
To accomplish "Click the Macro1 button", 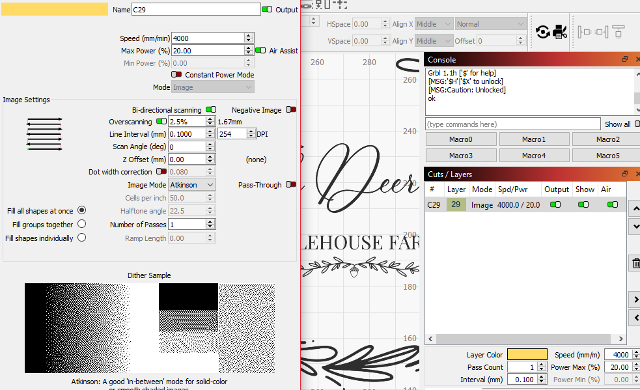I will coord(534,139).
